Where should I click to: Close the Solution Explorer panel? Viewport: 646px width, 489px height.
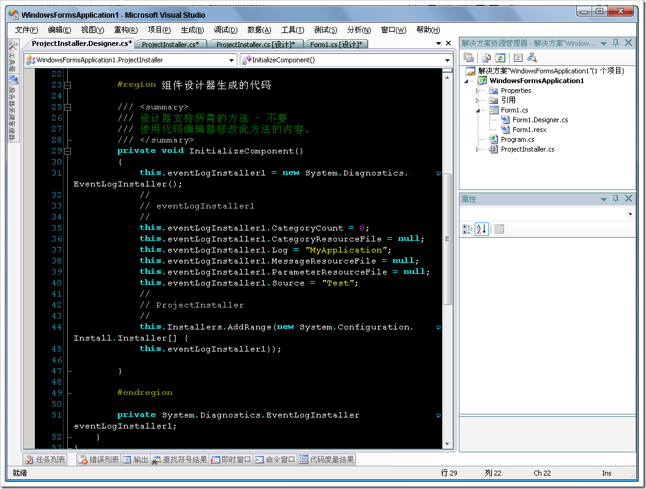(629, 43)
